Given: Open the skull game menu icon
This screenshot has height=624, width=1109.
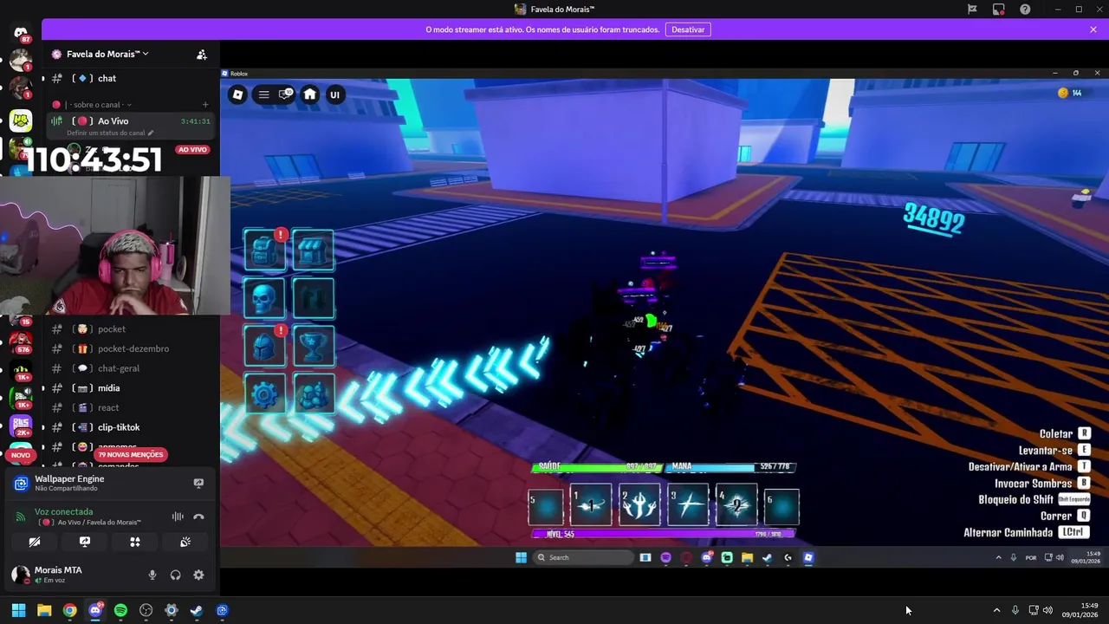Looking at the screenshot, I should 264,299.
